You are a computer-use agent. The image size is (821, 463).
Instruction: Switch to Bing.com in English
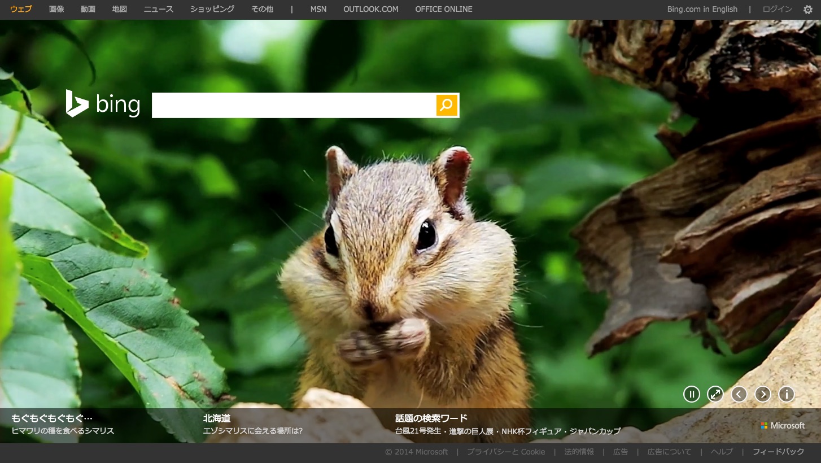click(702, 9)
